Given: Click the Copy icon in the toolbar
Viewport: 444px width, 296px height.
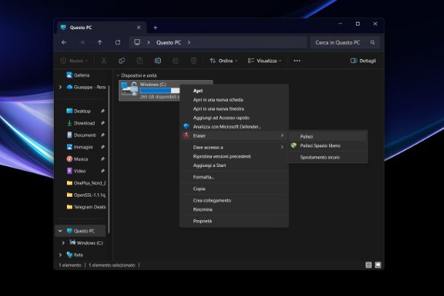Looking at the screenshot, I should point(122,61).
